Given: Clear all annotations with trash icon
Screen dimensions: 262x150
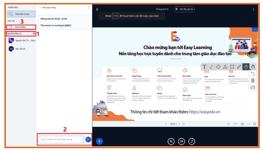Looking at the screenshot, I should [x=253, y=80].
